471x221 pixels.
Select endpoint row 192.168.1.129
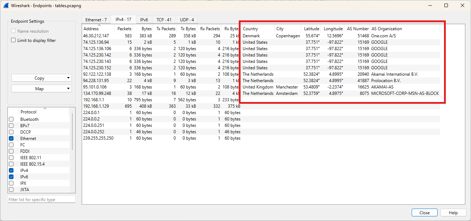pyautogui.click(x=261, y=106)
